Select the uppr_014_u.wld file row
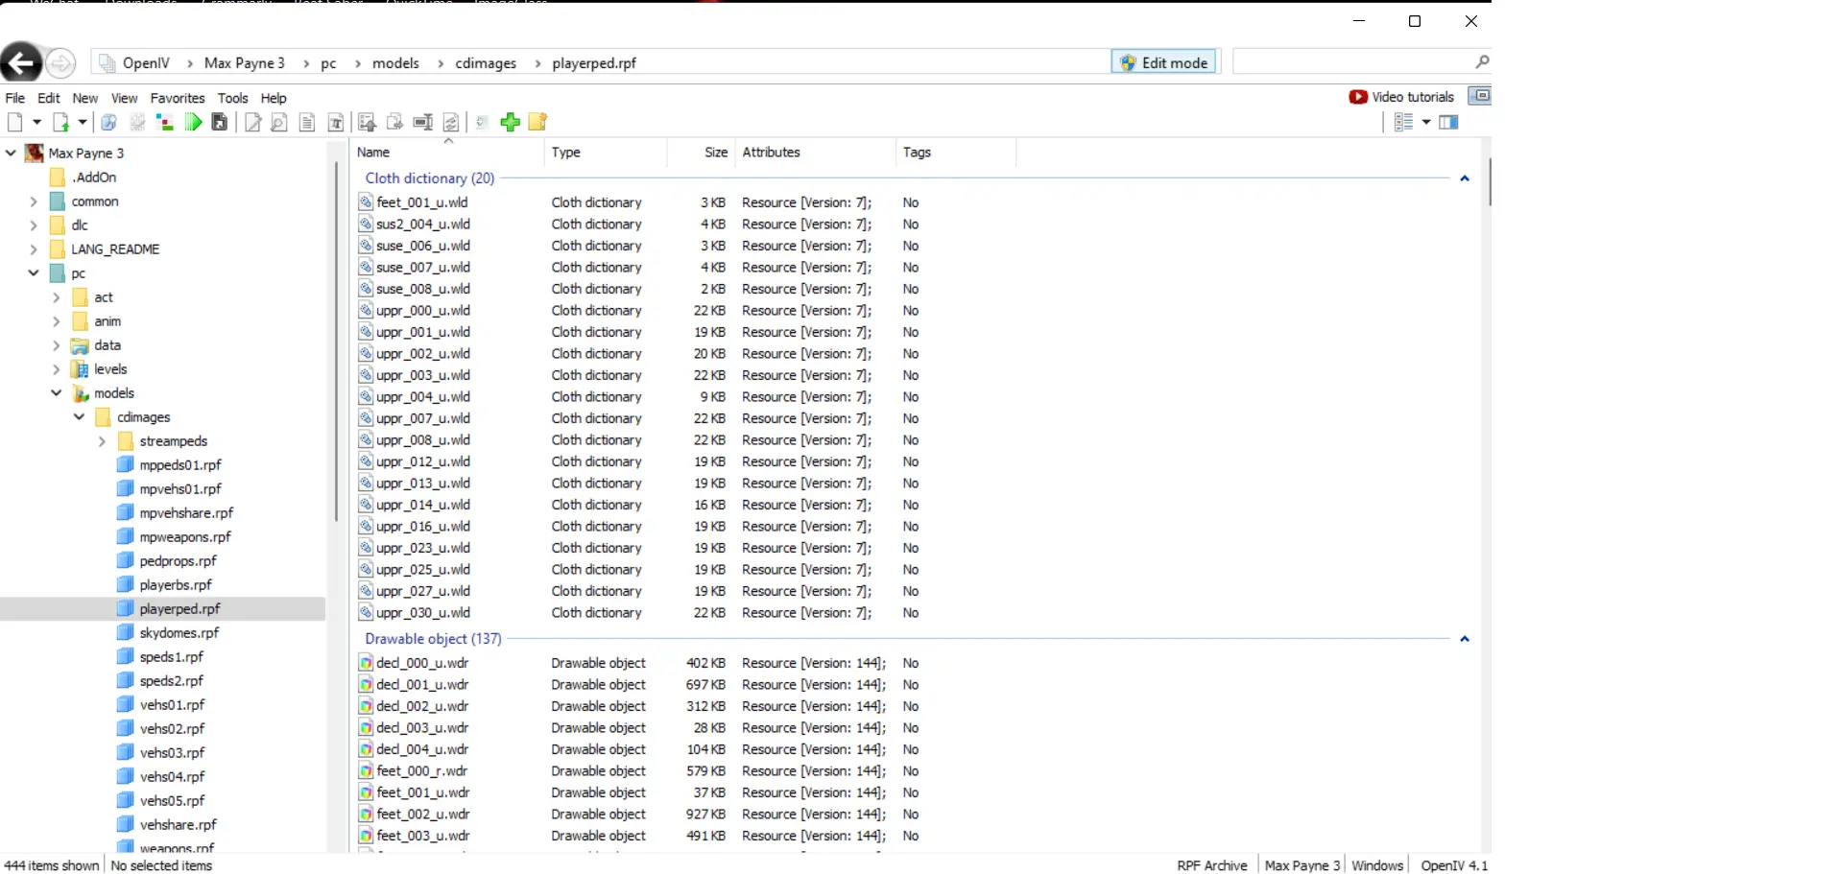 pos(638,505)
